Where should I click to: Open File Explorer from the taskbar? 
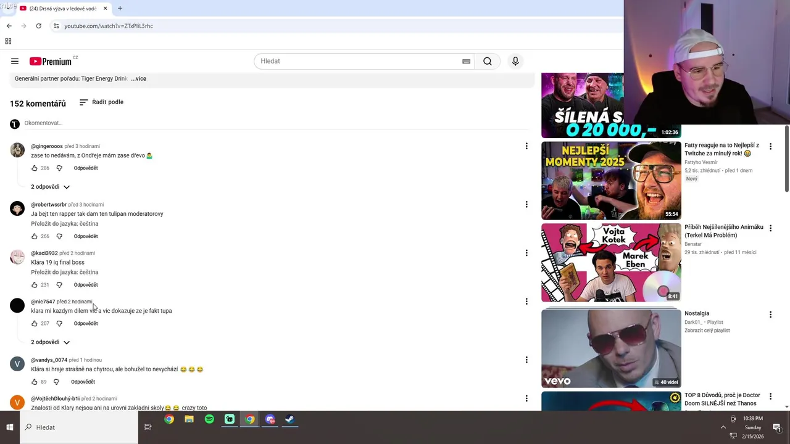[189, 419]
